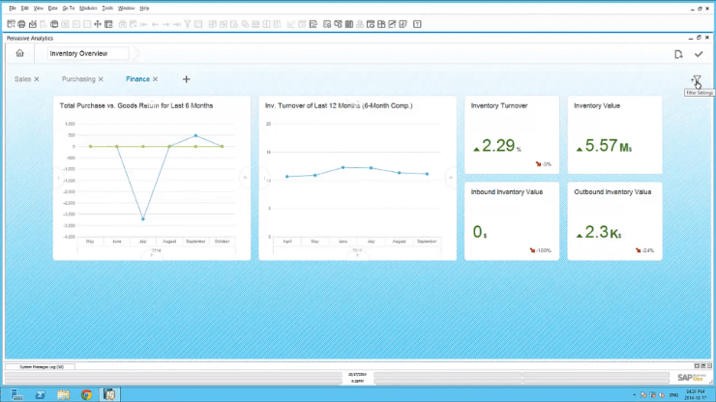The width and height of the screenshot is (716, 402).
Task: Expand arrow right of Inv. Turnover chart
Action: point(450,177)
